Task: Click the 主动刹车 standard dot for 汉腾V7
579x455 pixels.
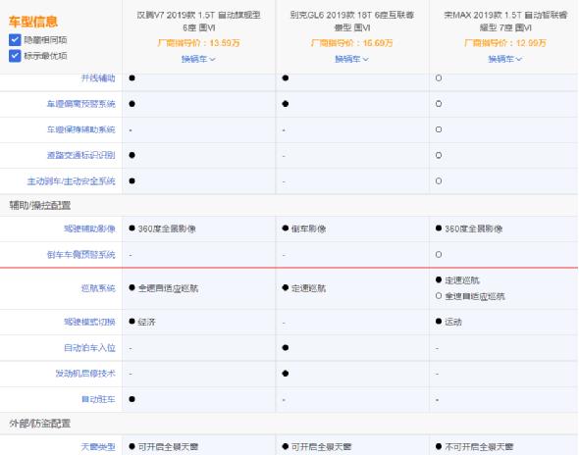Action: click(x=132, y=180)
